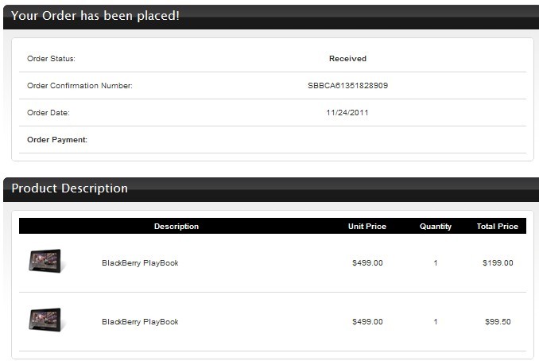Click the Order Confirmation Number label
Screen dimensions: 539x361
(x=79, y=86)
